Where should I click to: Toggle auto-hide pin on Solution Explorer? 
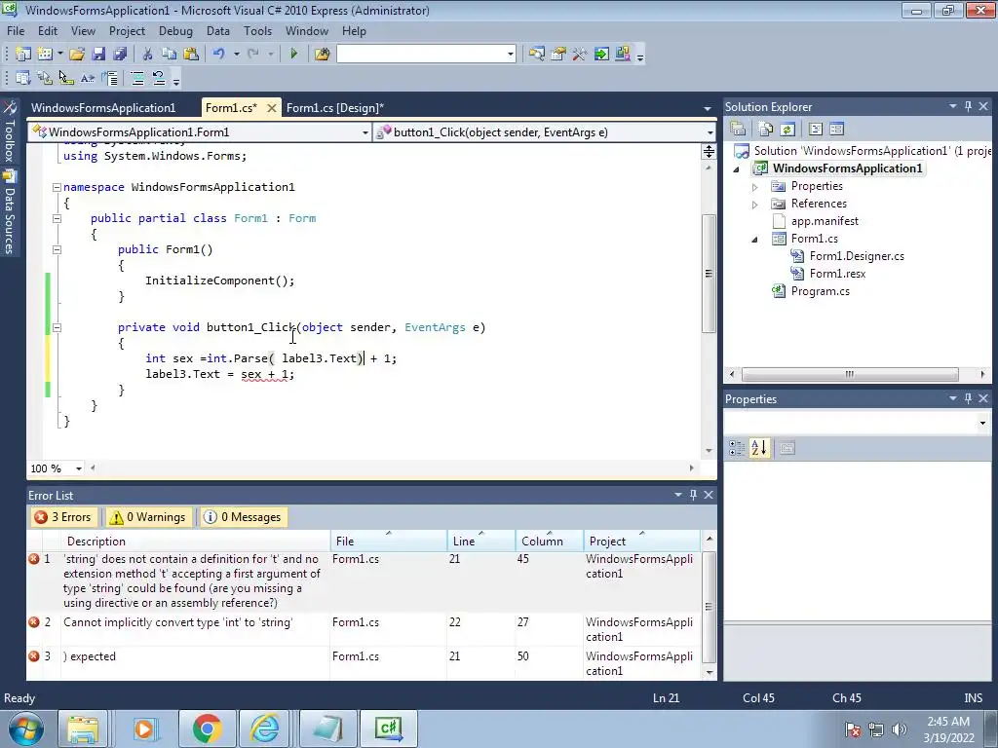pyautogui.click(x=968, y=106)
